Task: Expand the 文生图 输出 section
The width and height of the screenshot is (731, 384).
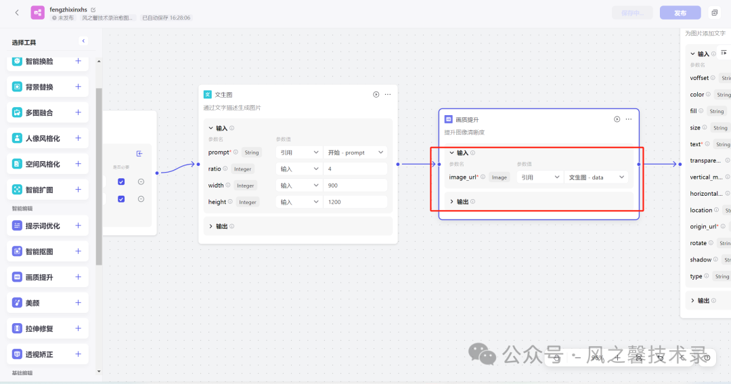Action: [211, 226]
